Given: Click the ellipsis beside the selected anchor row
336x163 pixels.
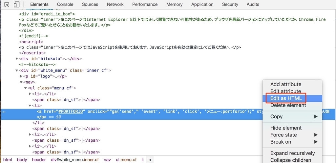Looking at the screenshot, I should coord(4,112).
